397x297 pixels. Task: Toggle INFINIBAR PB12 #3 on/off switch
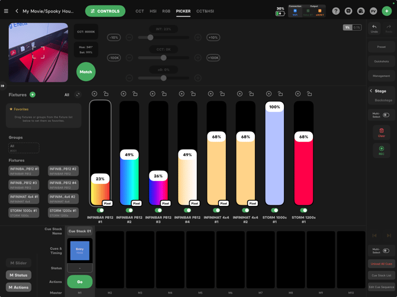[x=158, y=210]
